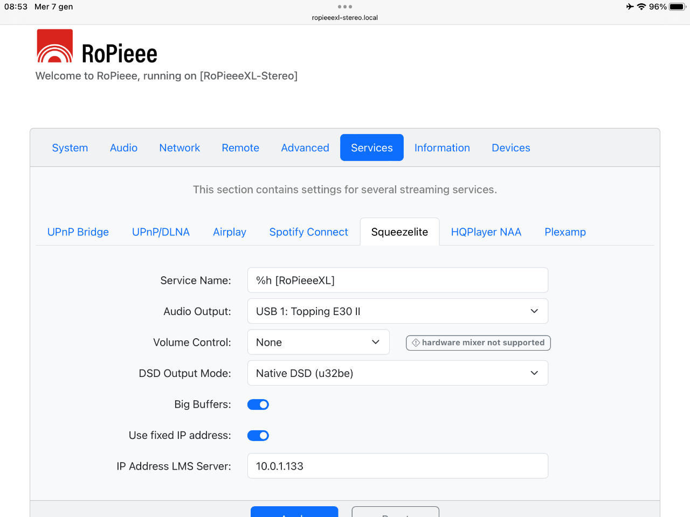Tap the Wi-Fi status icon

click(641, 6)
